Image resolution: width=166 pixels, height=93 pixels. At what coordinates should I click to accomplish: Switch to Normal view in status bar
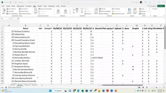(x=139, y=87)
